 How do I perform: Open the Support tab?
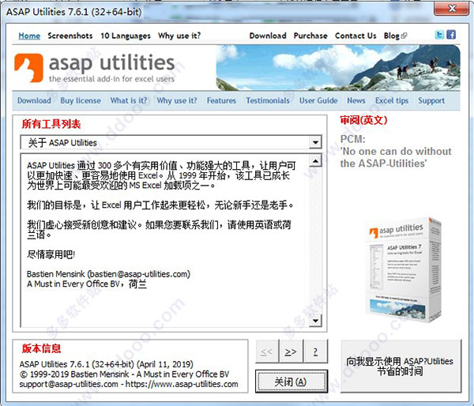(431, 100)
